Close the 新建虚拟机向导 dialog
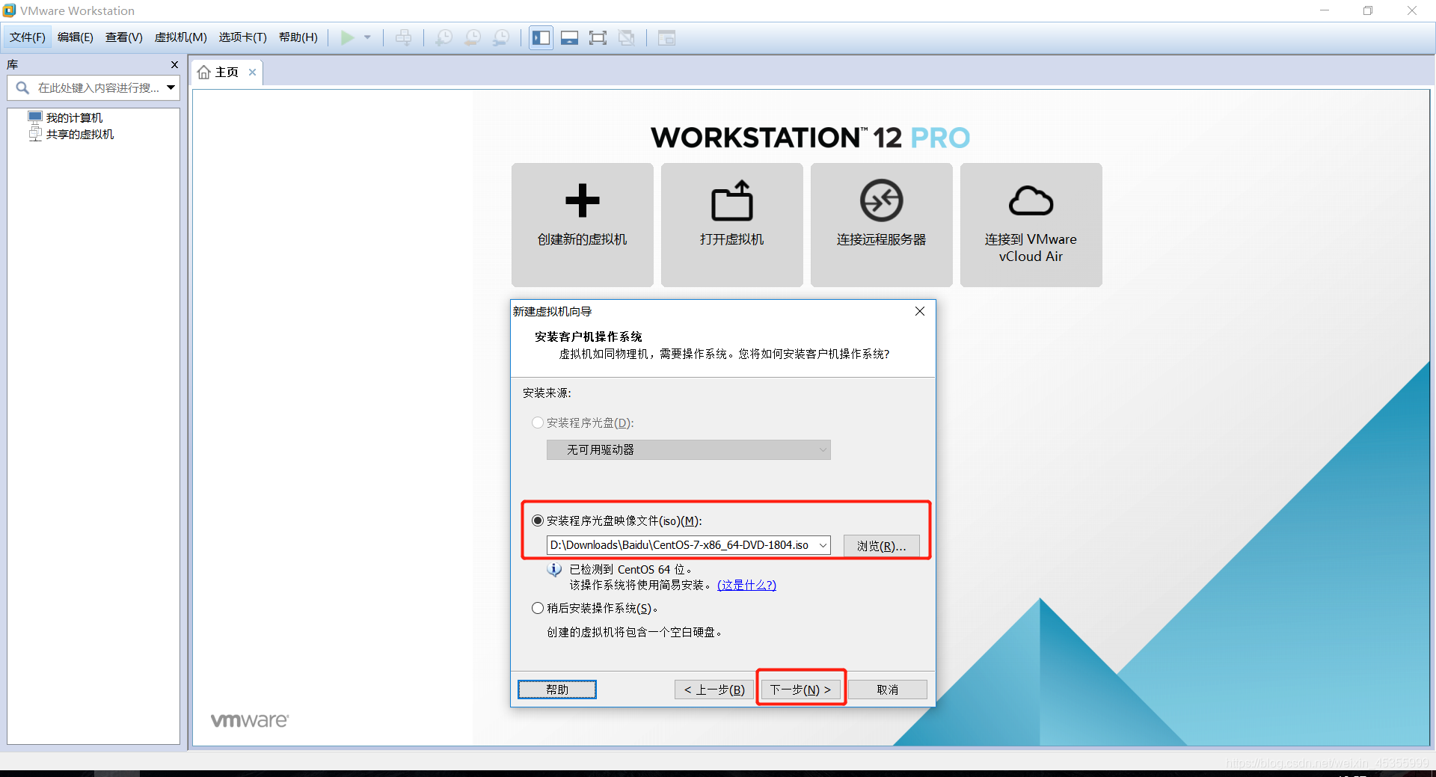This screenshot has width=1436, height=777. pyautogui.click(x=920, y=311)
